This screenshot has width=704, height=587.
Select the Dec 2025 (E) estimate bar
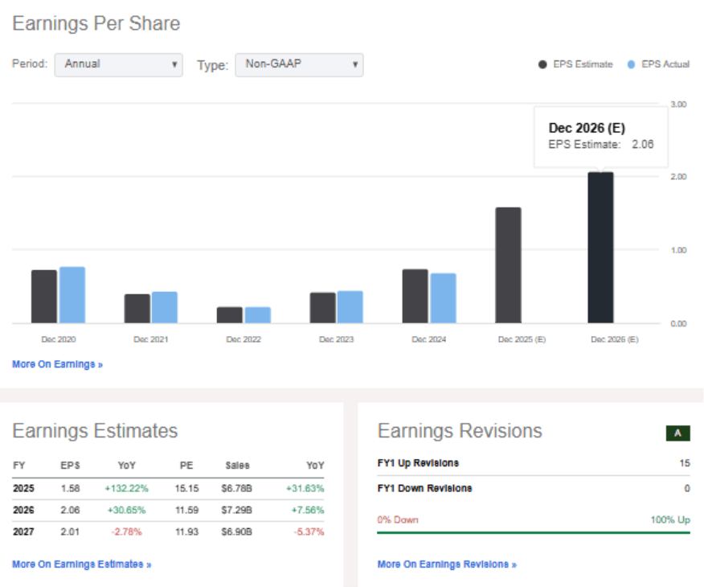click(x=508, y=265)
